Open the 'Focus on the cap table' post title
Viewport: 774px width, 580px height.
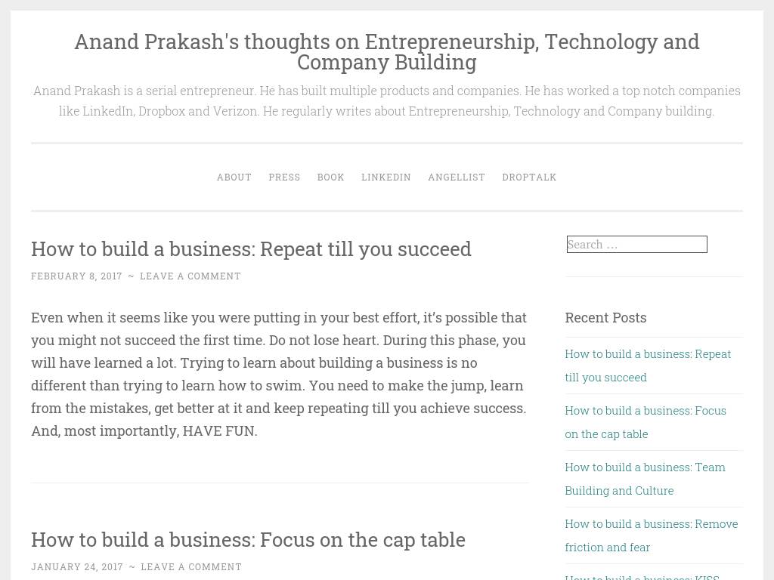248,539
